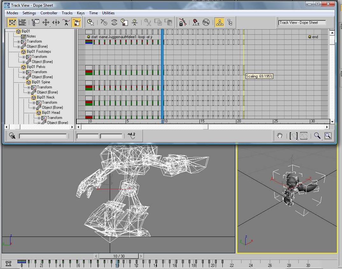Select the Slide Keys tool

click(x=56, y=22)
